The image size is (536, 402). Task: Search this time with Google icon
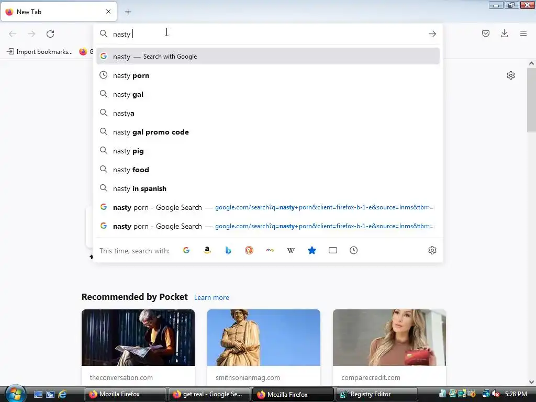[186, 250]
